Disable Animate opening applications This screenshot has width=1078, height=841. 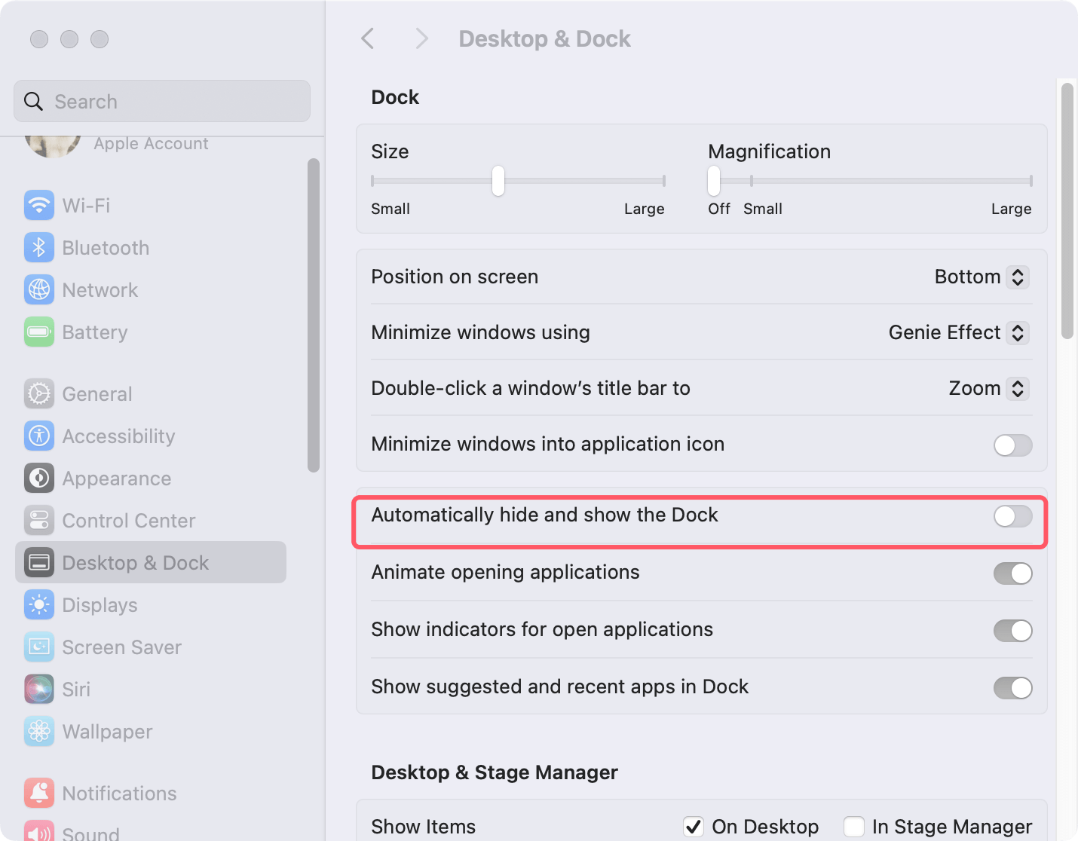point(1012,573)
